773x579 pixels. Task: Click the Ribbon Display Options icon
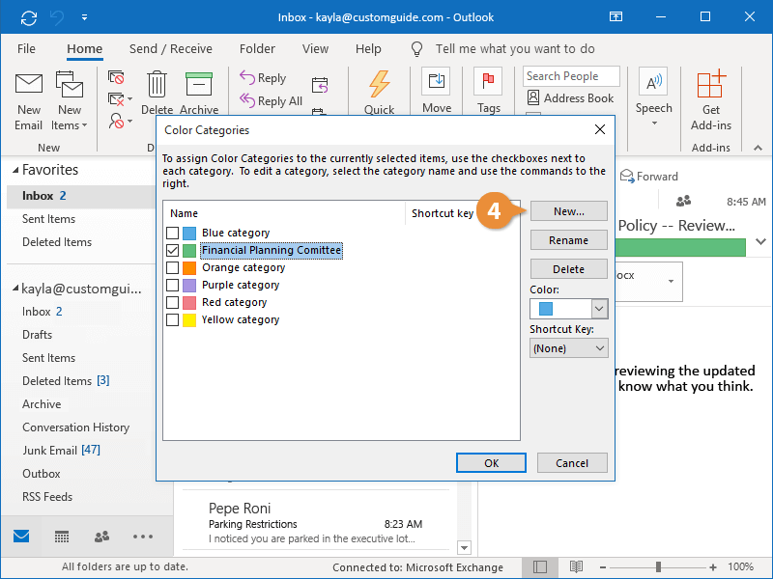click(616, 17)
